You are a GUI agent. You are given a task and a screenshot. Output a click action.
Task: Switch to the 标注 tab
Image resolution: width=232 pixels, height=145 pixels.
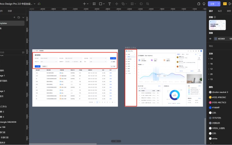[220, 11]
